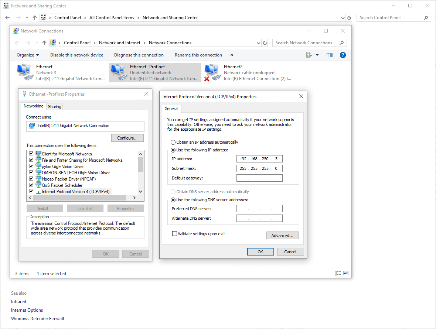The image size is (436, 329).
Task: Enable Validate settings upon exit
Action: [174, 234]
